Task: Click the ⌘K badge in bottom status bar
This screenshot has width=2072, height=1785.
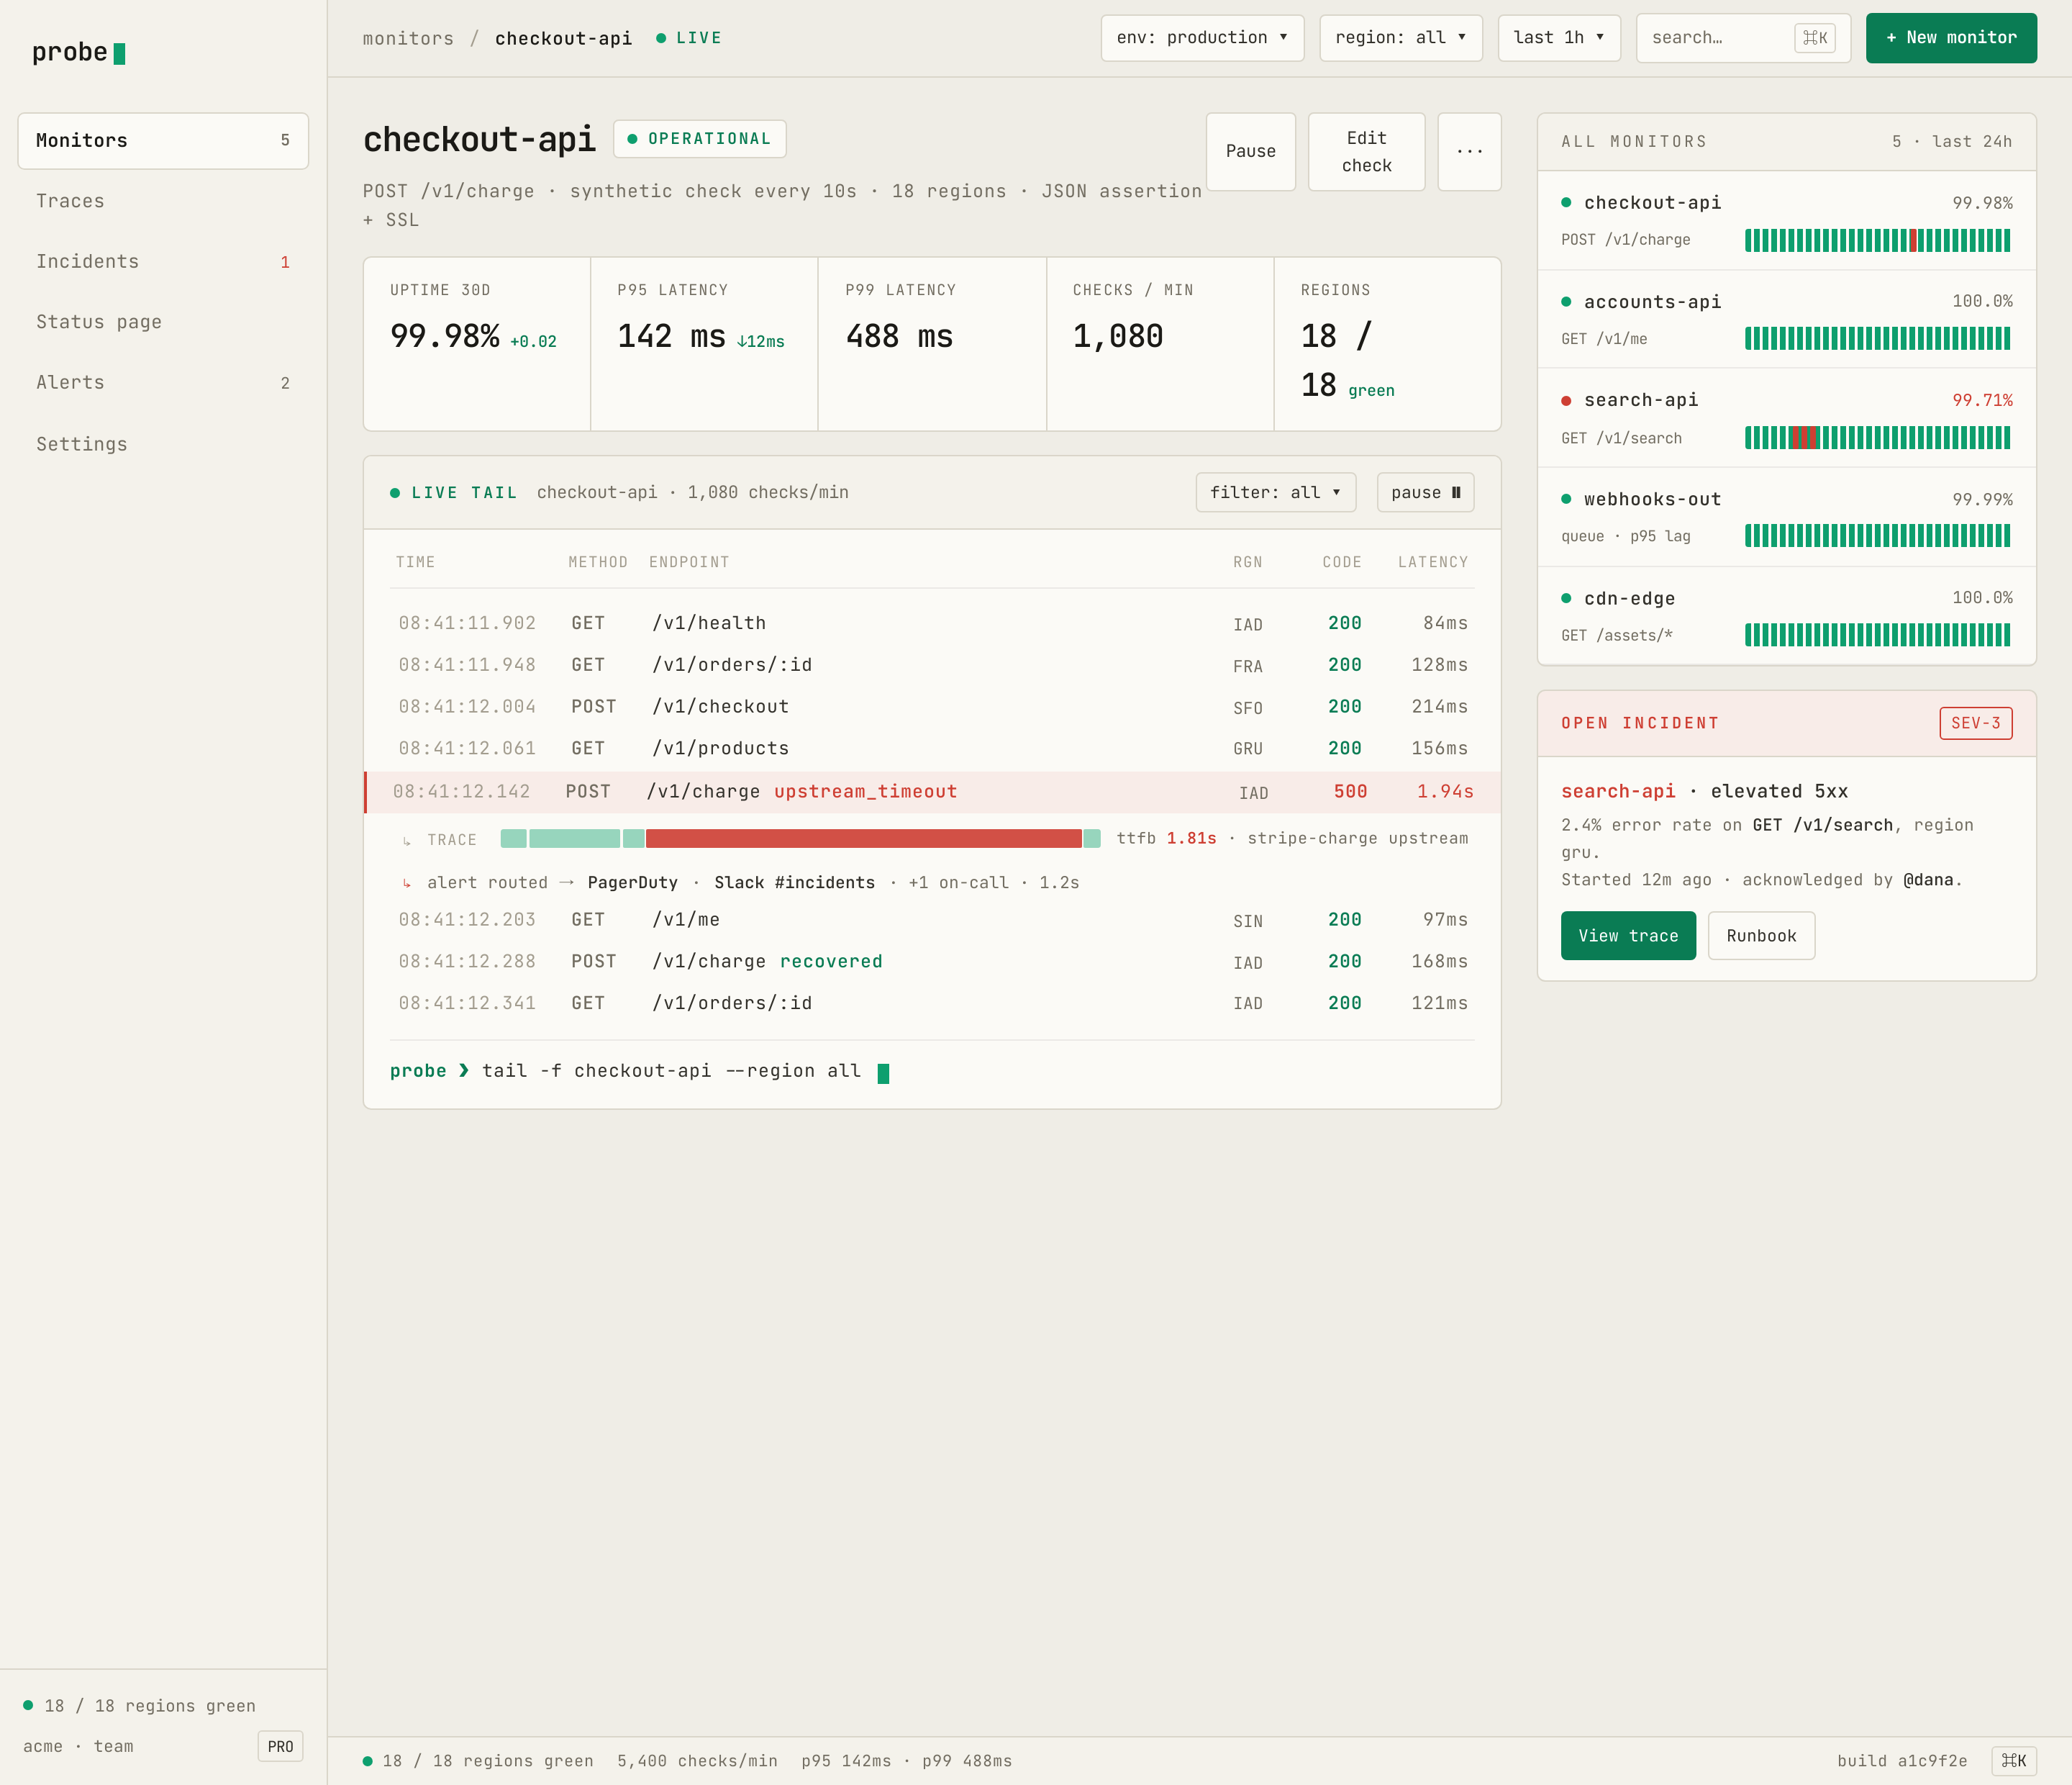Action: pos(2013,1761)
